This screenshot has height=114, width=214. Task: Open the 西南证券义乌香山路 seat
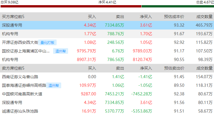tap(20, 77)
